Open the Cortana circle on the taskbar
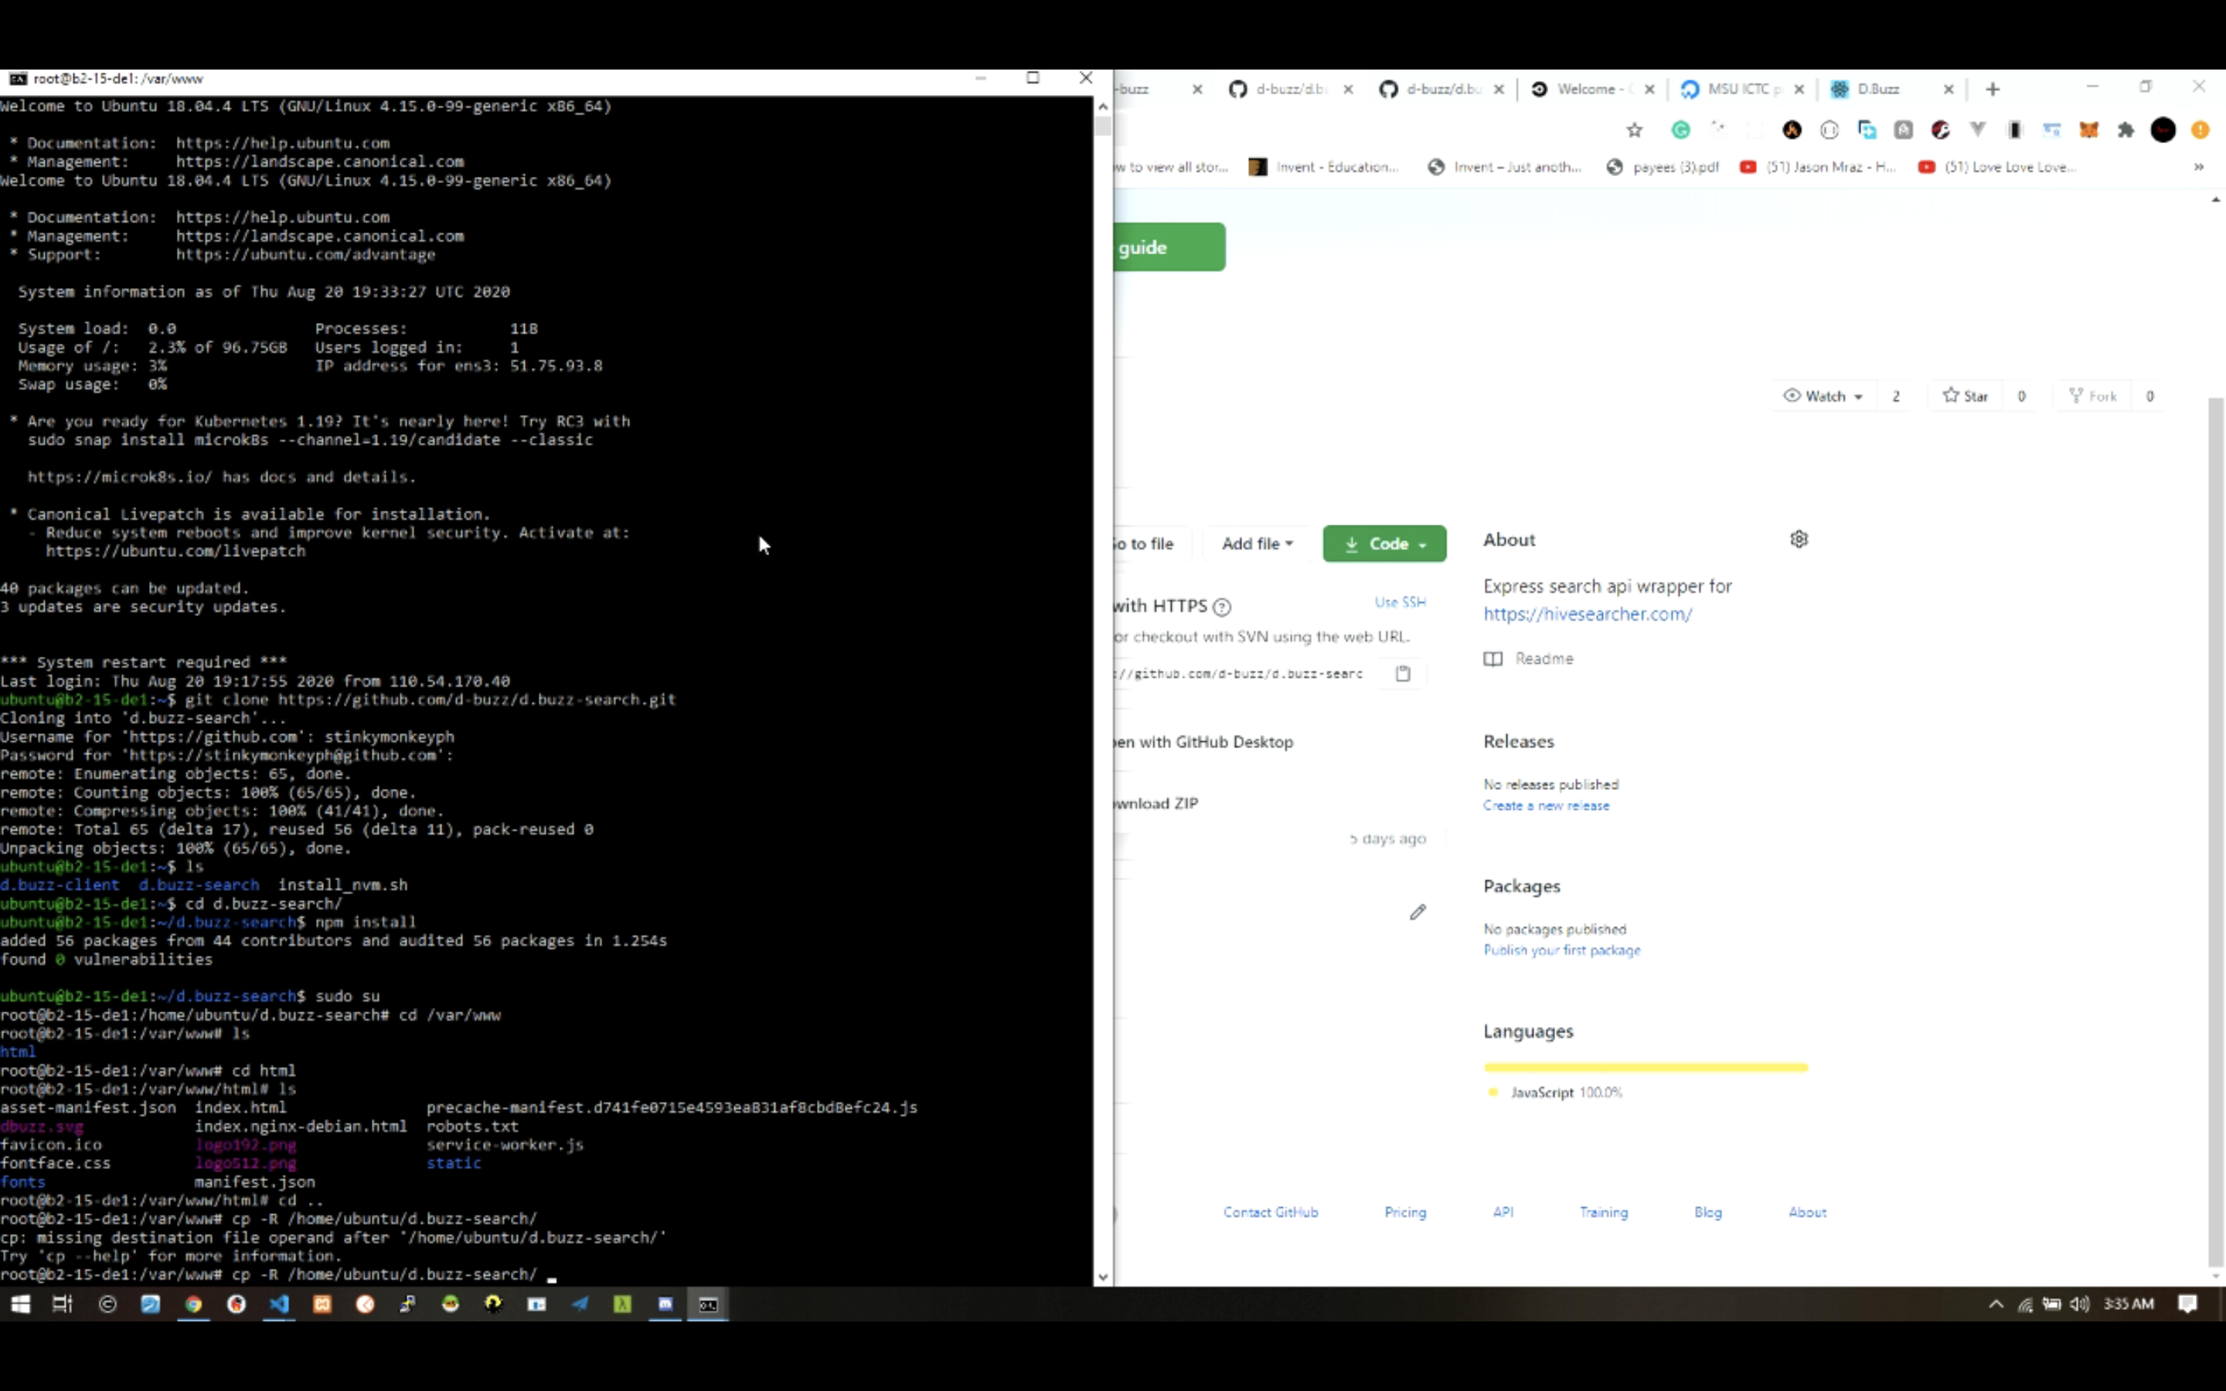Image resolution: width=2226 pixels, height=1391 pixels. [107, 1304]
